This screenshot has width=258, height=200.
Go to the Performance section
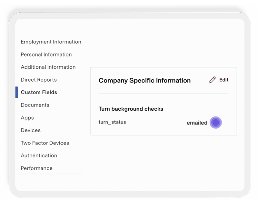[x=36, y=168]
